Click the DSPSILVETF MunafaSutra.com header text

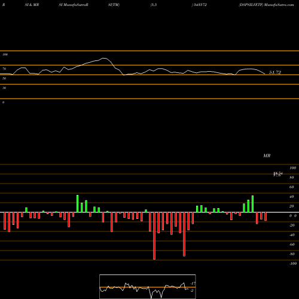(x=266, y=5)
